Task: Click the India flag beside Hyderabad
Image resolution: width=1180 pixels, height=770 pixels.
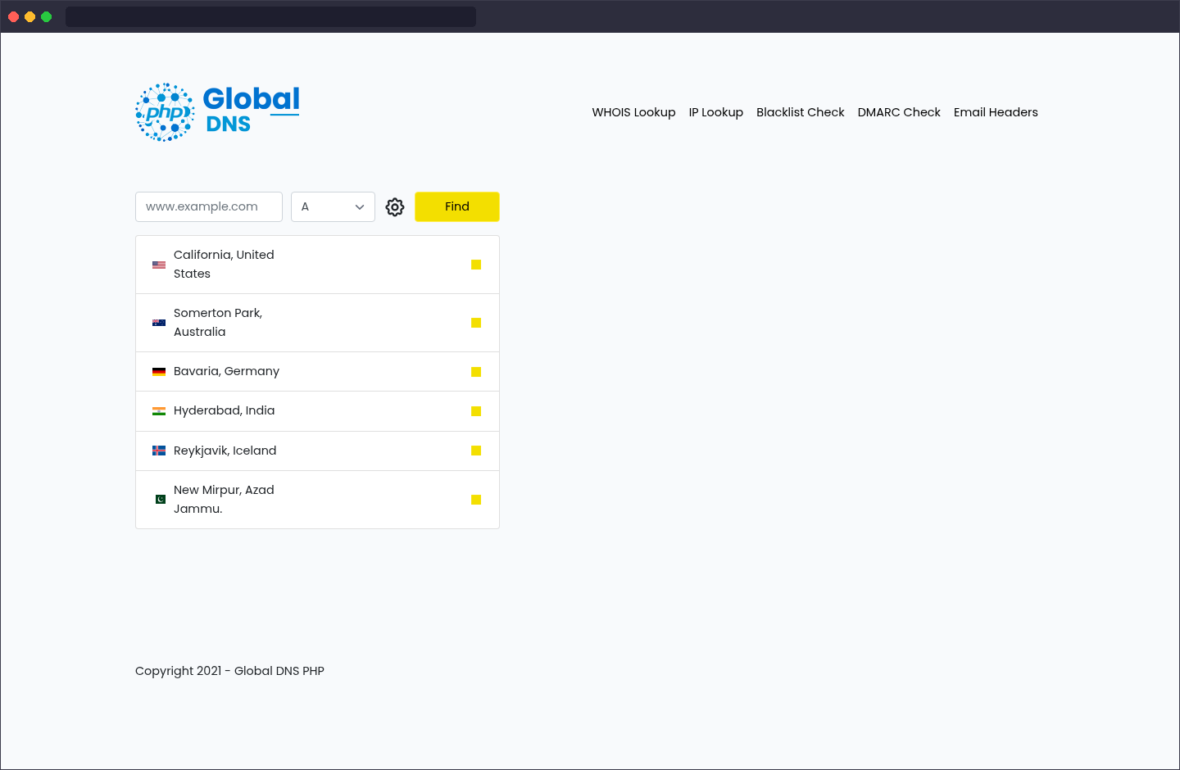Action: (158, 410)
